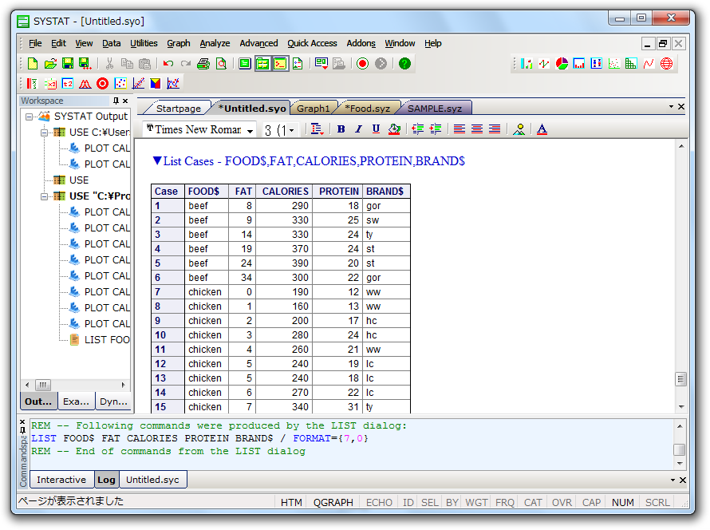This screenshot has height=530, width=710.
Task: Open the Examples workspace tab
Action: [x=76, y=401]
